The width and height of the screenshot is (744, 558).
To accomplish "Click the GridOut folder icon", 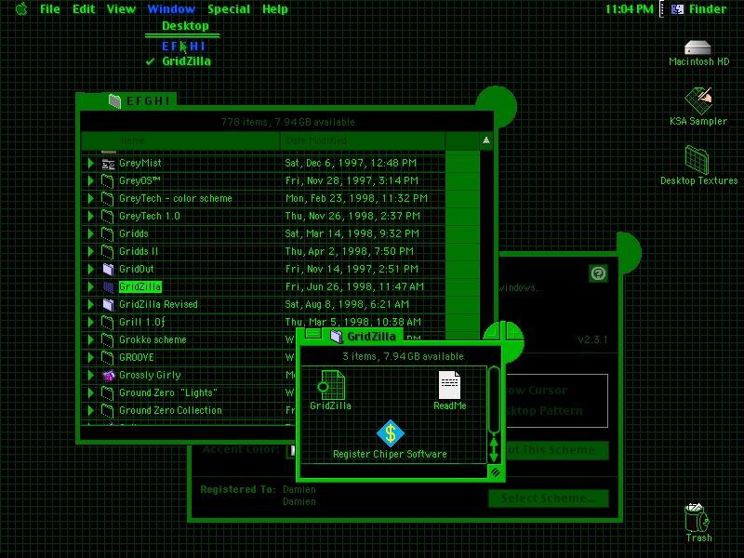I will click(108, 270).
